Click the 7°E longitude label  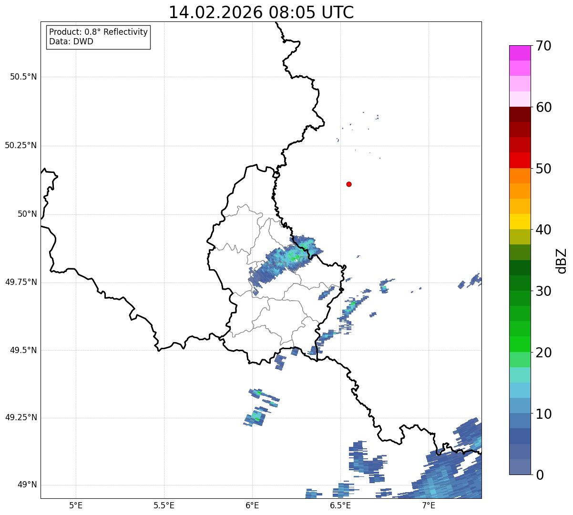(x=429, y=505)
